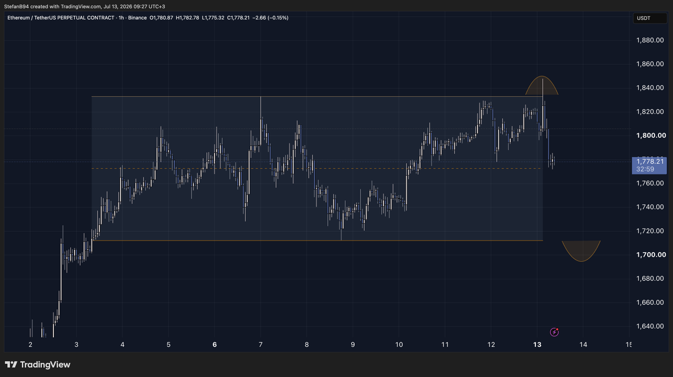Image resolution: width=673 pixels, height=377 pixels.
Task: Click date 6 on the time axis
Action: tap(214, 345)
